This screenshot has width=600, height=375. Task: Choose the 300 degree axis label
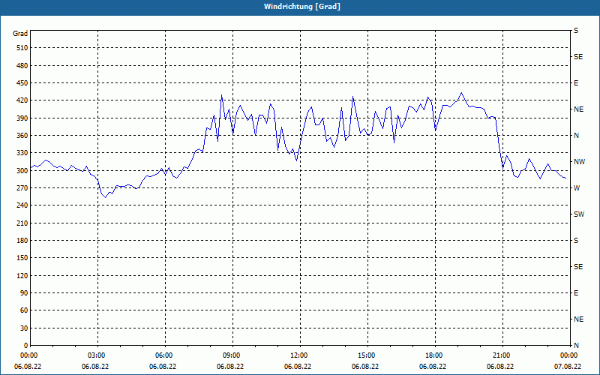pos(22,171)
